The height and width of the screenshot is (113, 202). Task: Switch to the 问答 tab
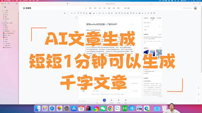(104, 8)
